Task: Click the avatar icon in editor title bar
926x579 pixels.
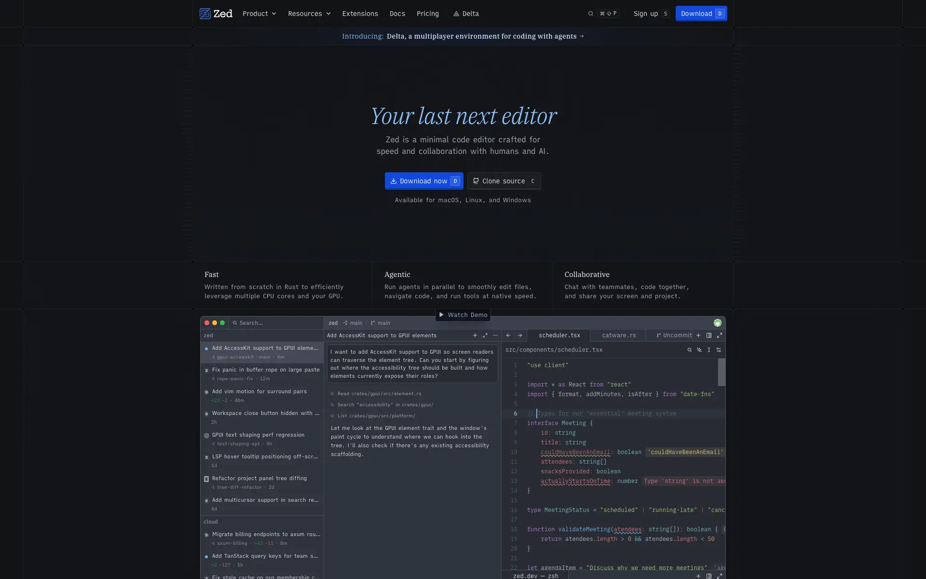Action: (x=717, y=323)
